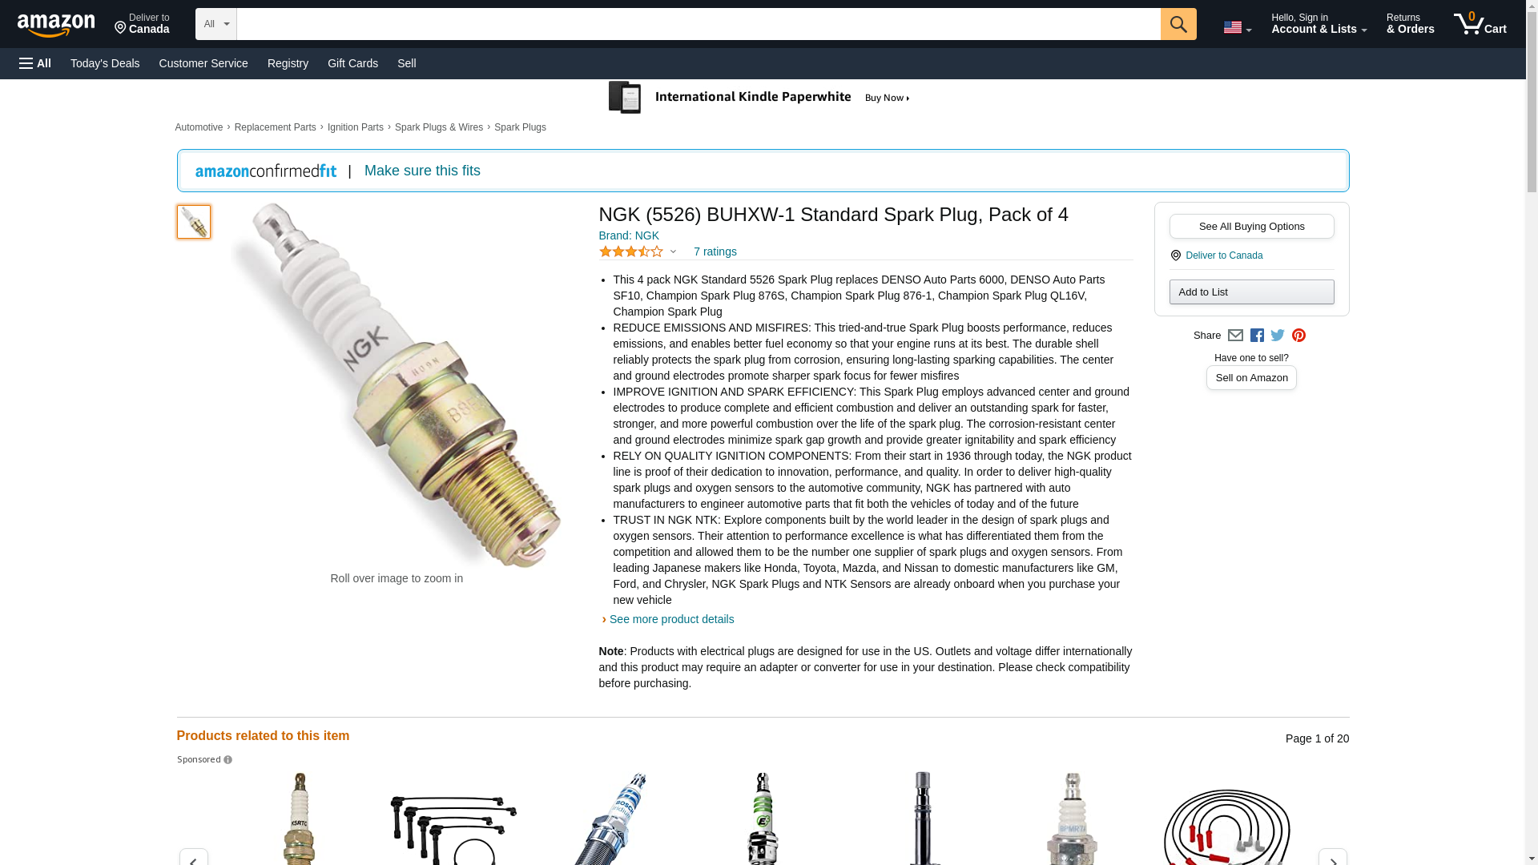Open Today's Deals nav item

(x=105, y=63)
